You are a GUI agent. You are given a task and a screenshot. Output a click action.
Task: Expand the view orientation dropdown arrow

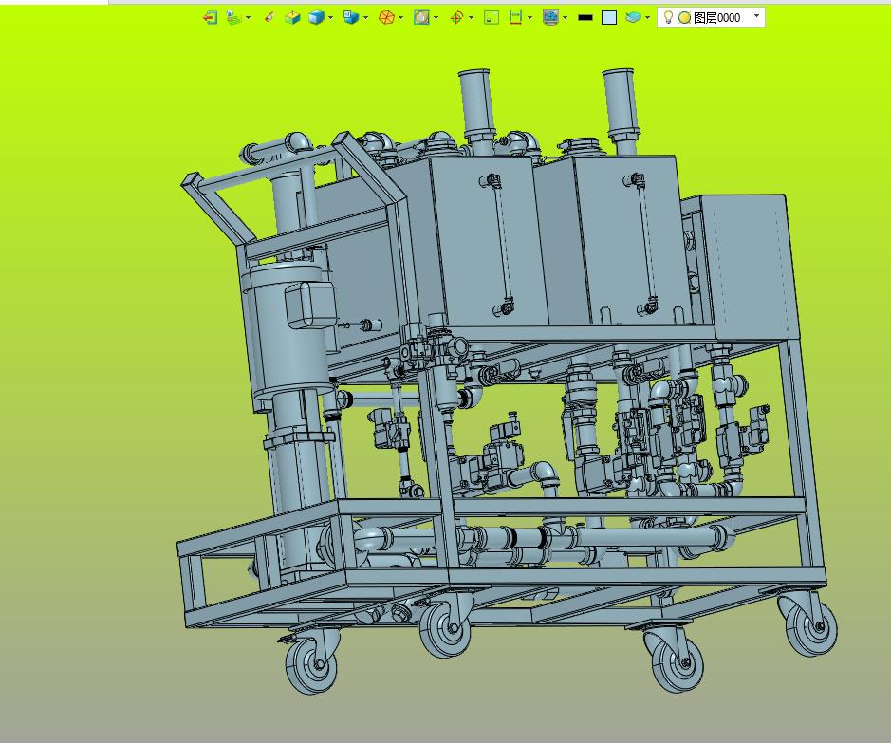point(365,18)
